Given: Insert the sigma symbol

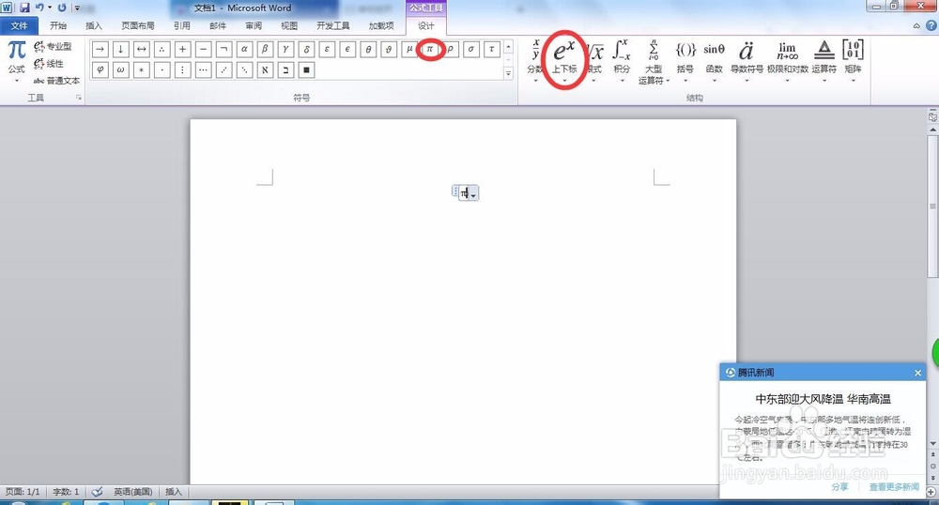Looking at the screenshot, I should point(471,50).
